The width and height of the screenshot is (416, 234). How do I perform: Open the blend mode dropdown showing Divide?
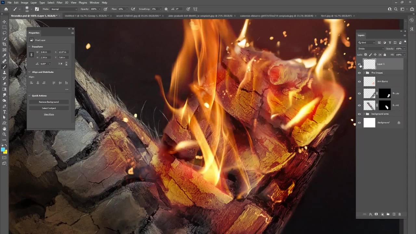point(370,49)
